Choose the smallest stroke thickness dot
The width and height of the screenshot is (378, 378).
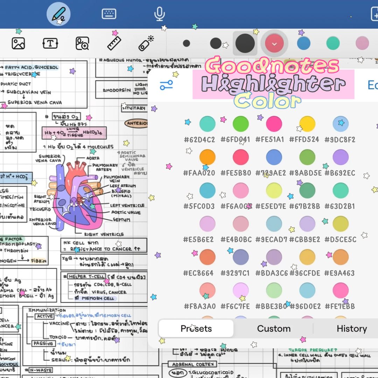[186, 43]
